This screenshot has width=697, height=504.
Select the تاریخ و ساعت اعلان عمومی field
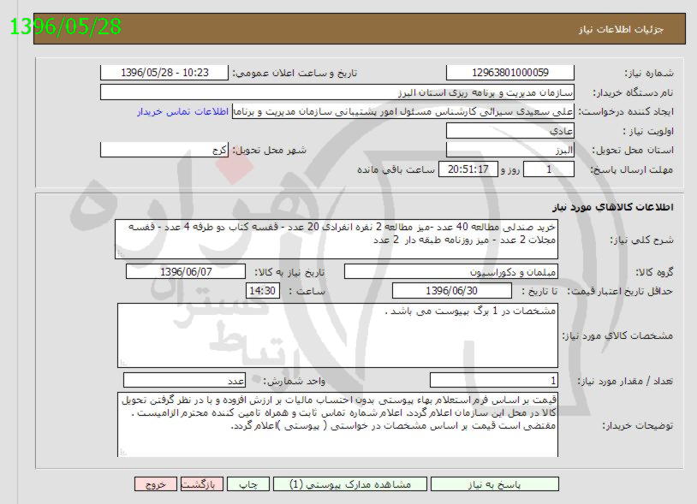click(164, 74)
